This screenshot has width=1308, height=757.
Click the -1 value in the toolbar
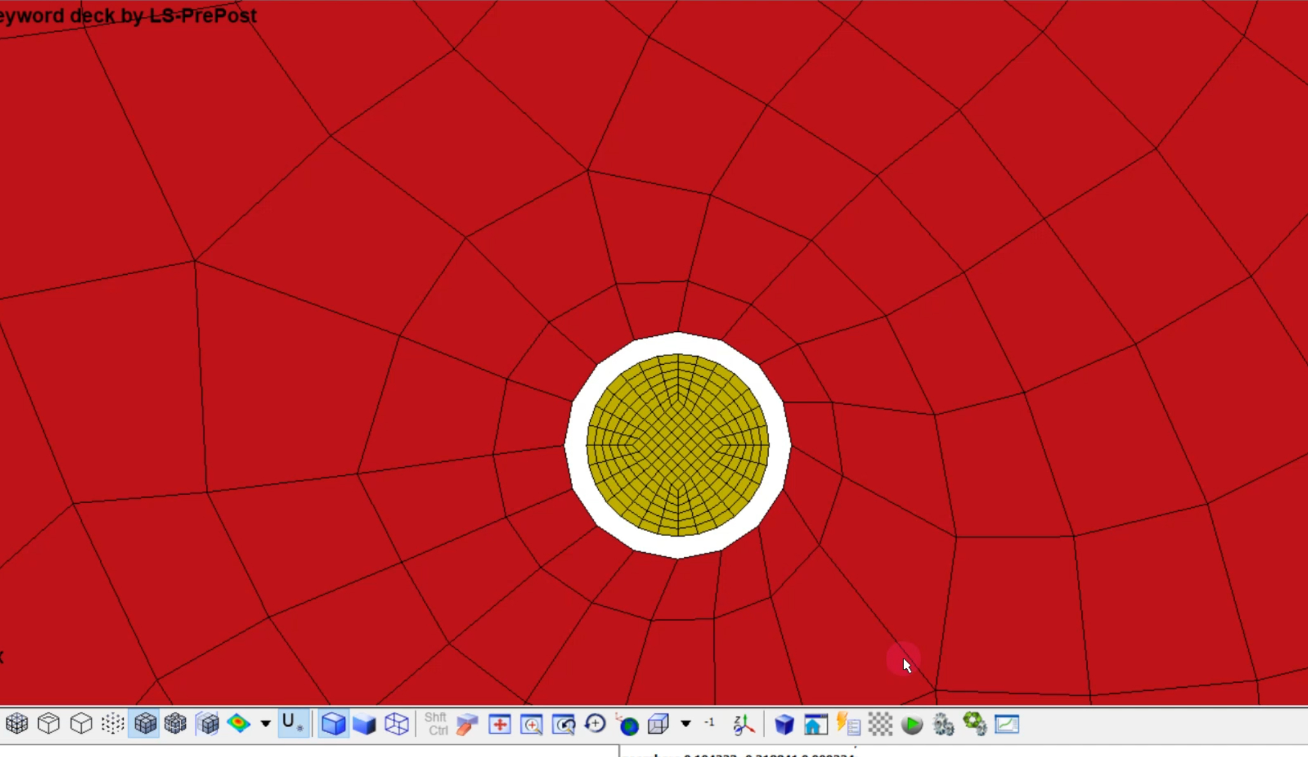[x=709, y=723]
